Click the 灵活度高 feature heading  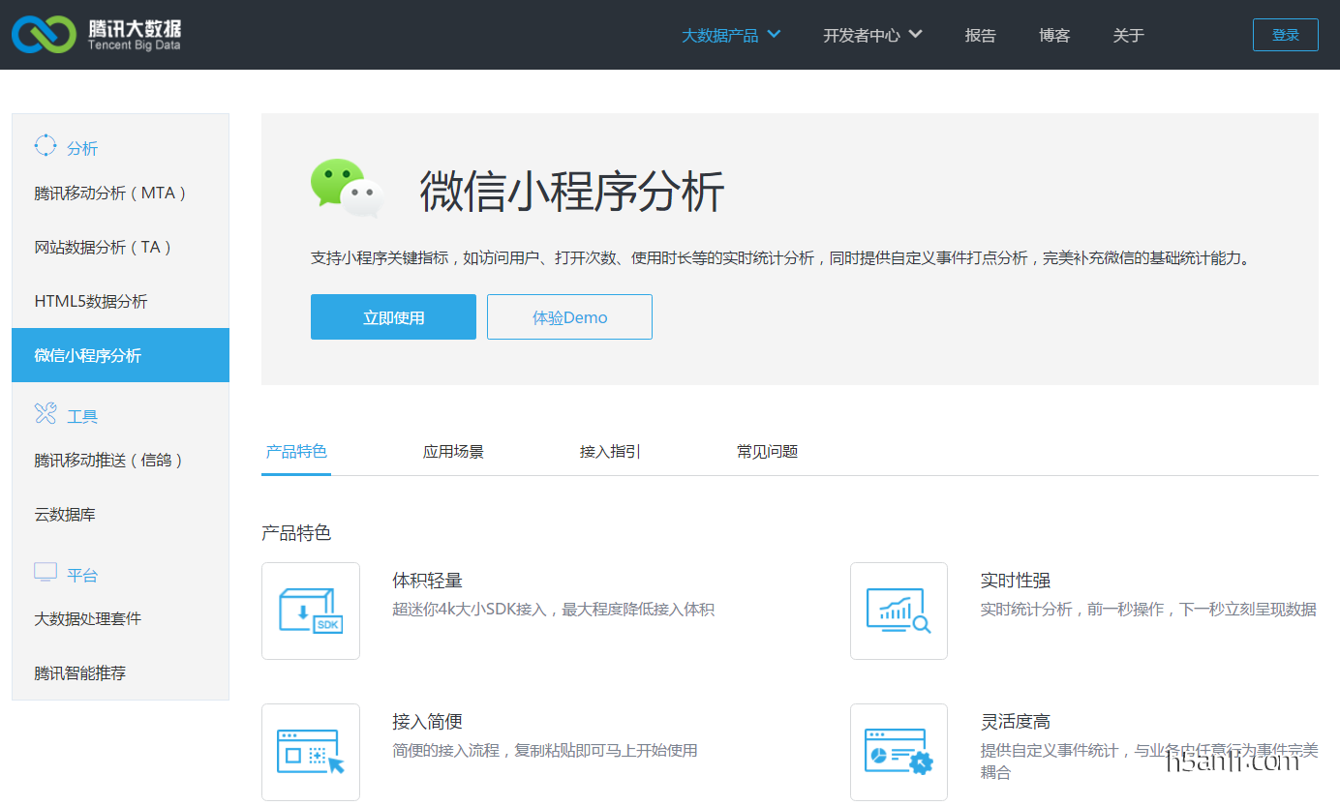1016,722
